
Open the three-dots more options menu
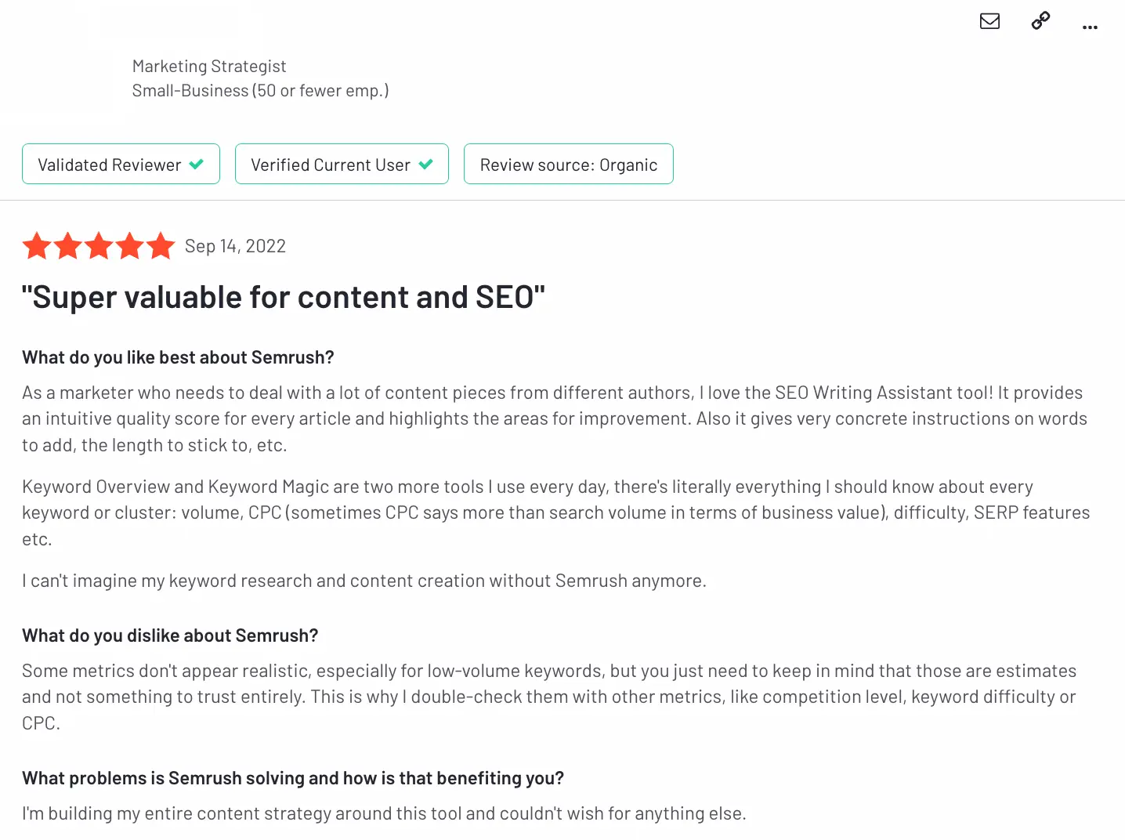1090,27
